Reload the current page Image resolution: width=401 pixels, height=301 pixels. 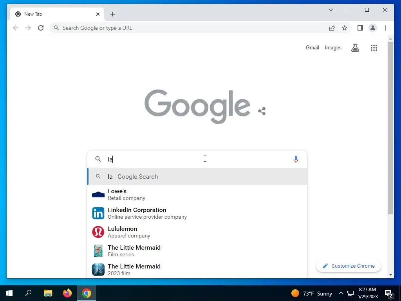click(x=41, y=28)
